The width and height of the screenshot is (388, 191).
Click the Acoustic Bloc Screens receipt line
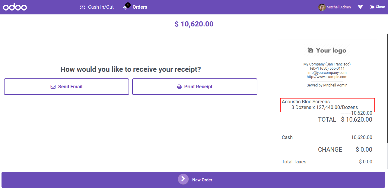click(x=327, y=105)
